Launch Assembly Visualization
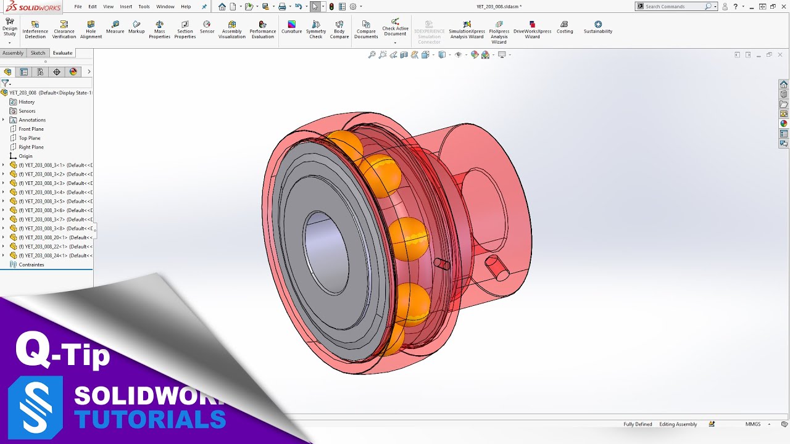 [x=232, y=30]
